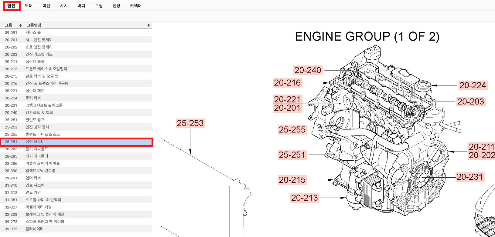Viewport: 495px width, 237px height.
Task: Select row 28-283 흡기 매니폴드
Action: point(76,149)
